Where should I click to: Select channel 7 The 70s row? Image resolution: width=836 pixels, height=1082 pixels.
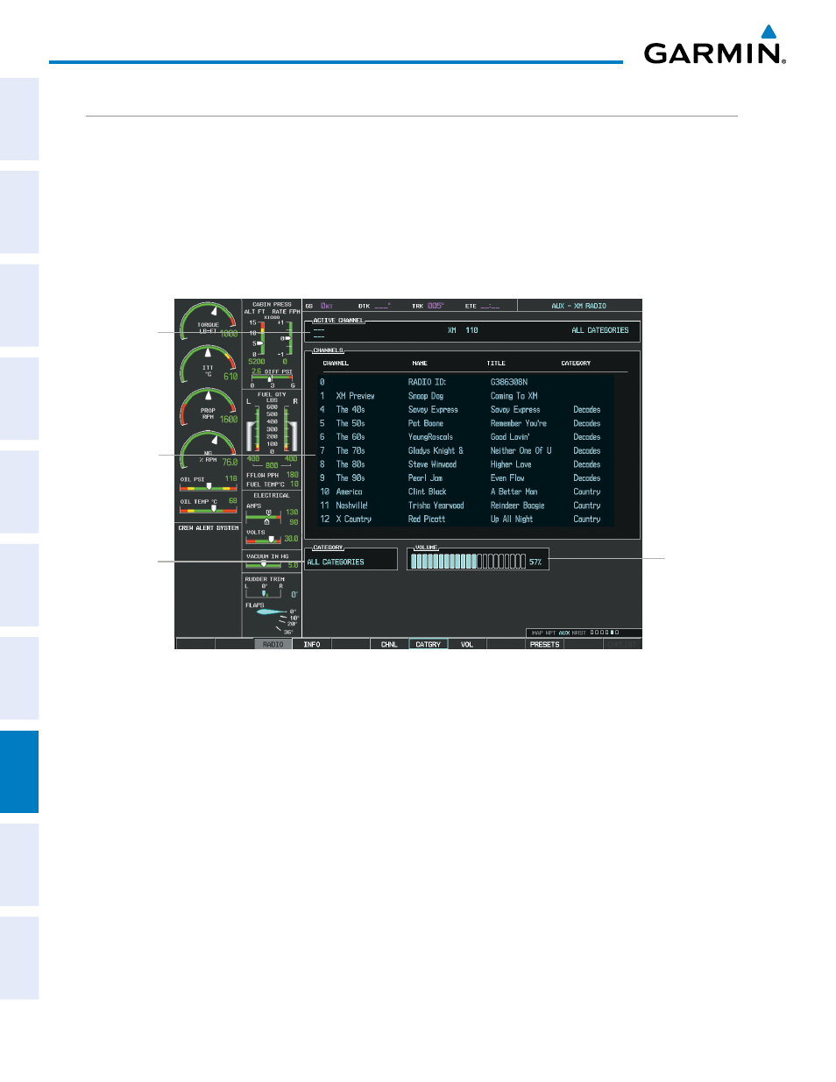click(464, 450)
